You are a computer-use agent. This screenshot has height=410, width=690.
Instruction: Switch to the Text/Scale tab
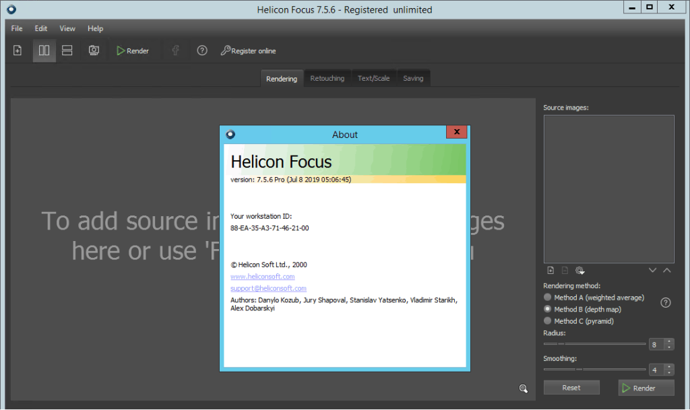[373, 78]
